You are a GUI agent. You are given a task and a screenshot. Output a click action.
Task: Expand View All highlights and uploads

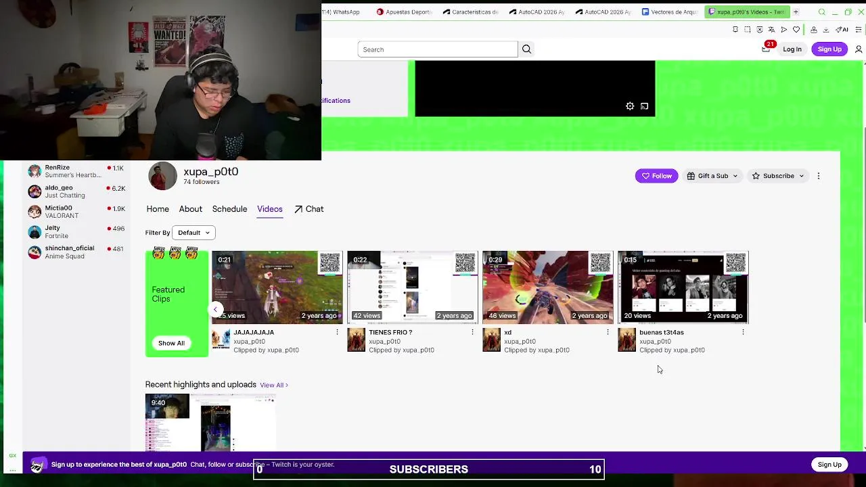pos(274,385)
